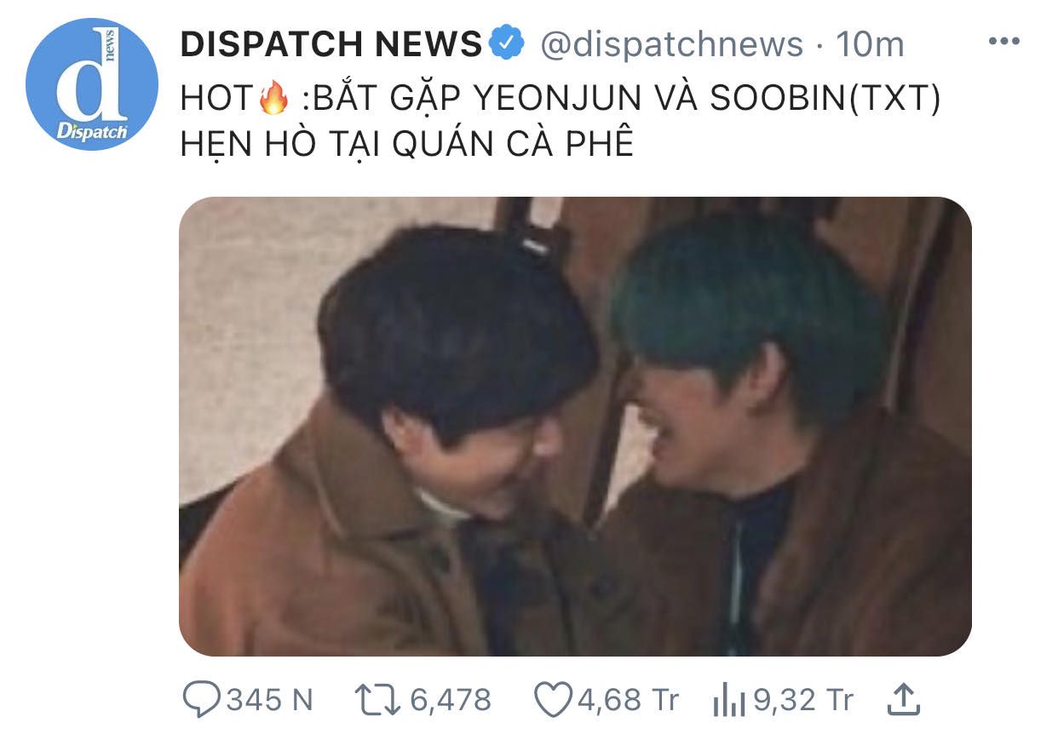
Task: View tweet analytics bar chart icon
Action: click(729, 701)
